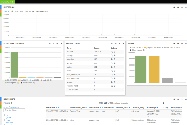Exclude syslog term with ban icon
The width and height of the screenshot is (187, 125).
(x=115, y=55)
